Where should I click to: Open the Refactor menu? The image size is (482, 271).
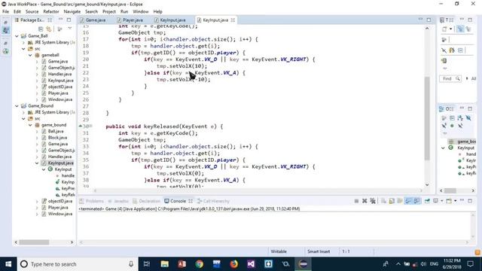pyautogui.click(x=51, y=11)
